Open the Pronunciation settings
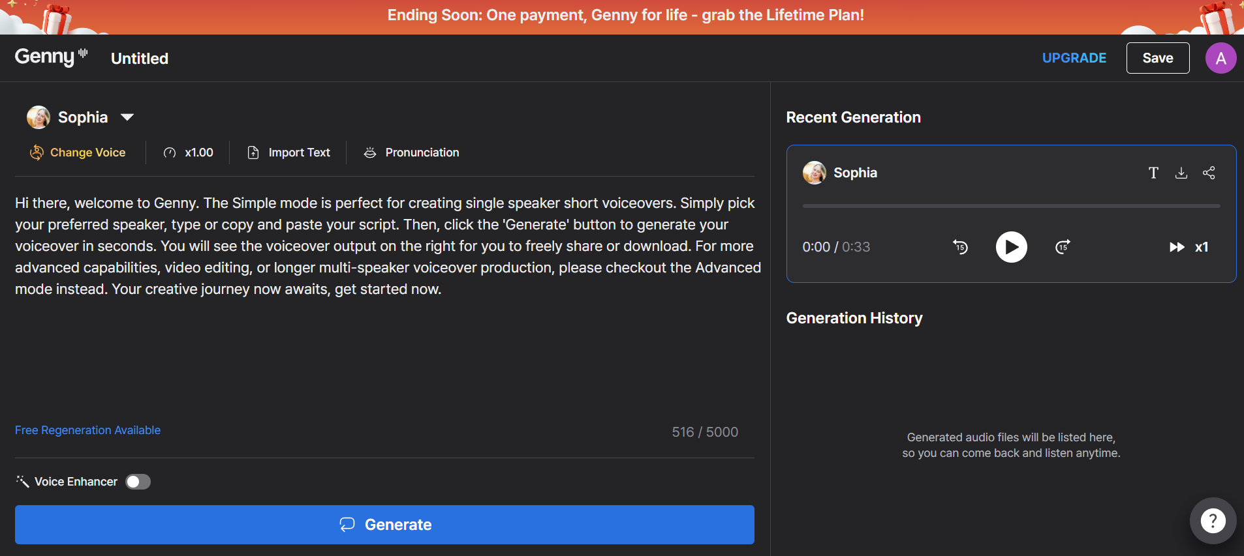Screen dimensions: 1244x556 click(x=412, y=153)
